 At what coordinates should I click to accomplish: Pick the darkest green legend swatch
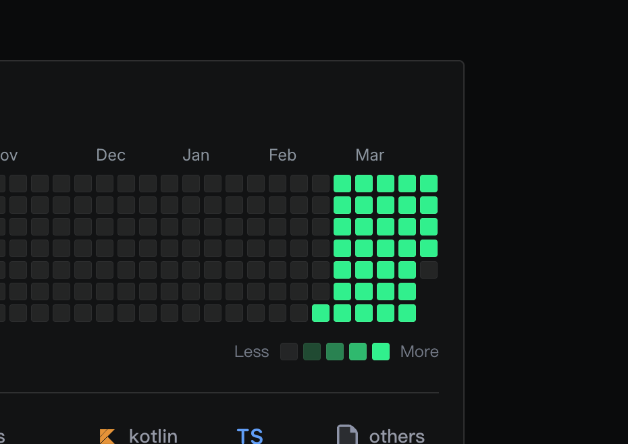coord(312,352)
